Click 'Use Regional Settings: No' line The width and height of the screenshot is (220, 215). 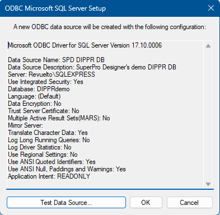pos(43,155)
